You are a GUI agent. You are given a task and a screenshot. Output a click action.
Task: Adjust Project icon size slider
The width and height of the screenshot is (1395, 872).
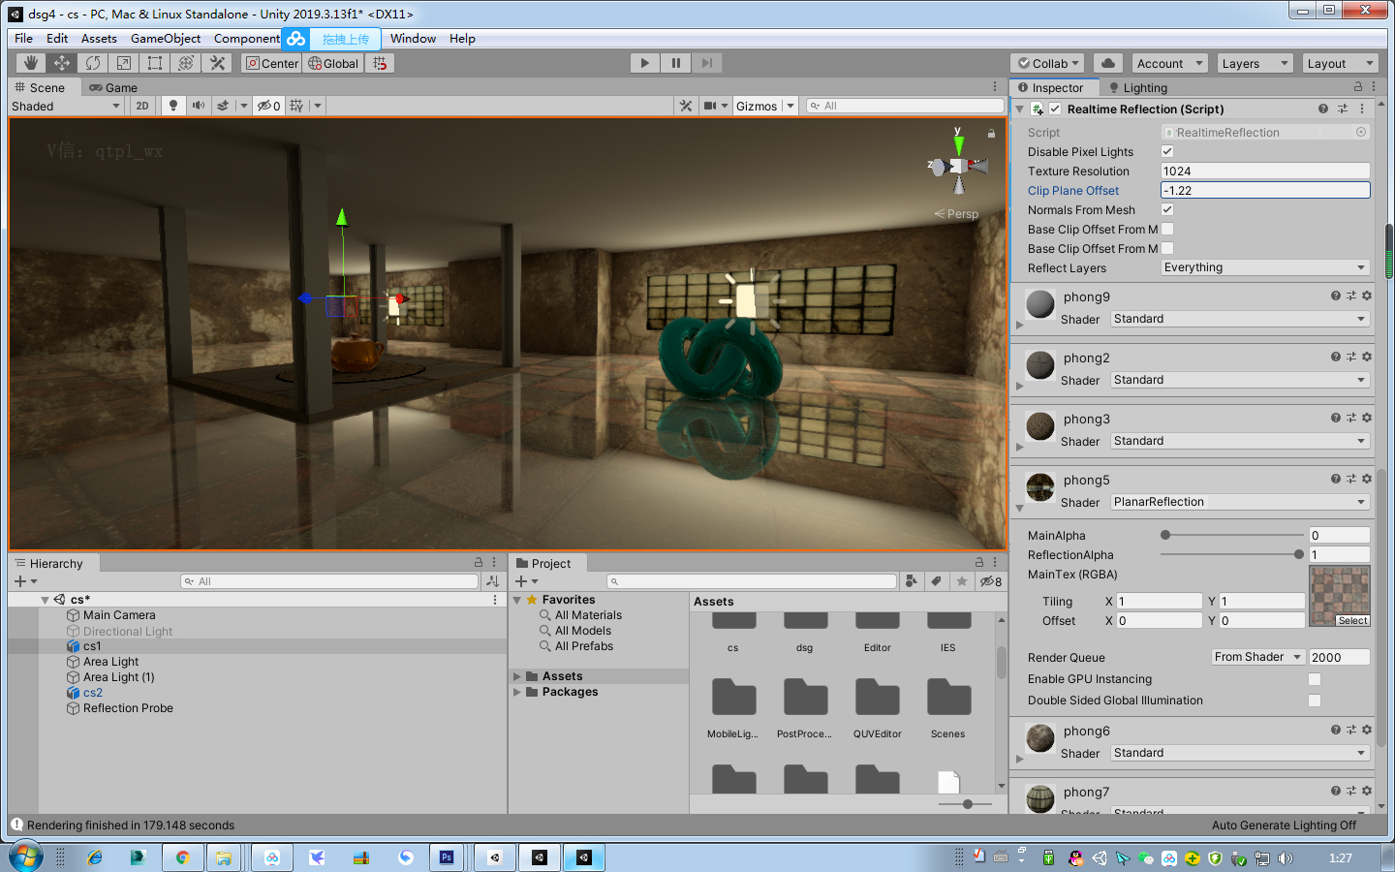[x=964, y=804]
